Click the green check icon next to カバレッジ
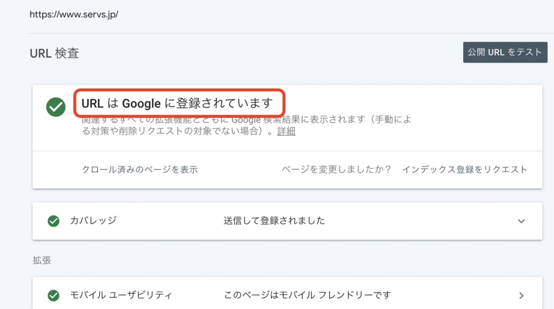Viewport: 554px width, 309px height. pyautogui.click(x=54, y=221)
